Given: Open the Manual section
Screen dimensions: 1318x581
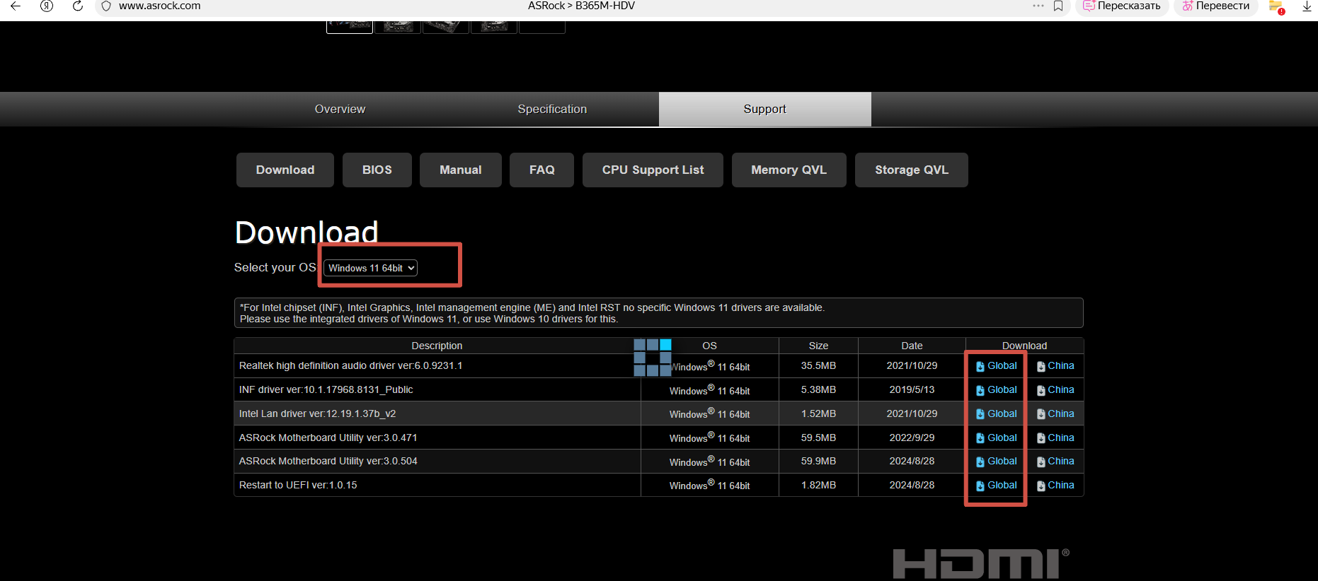Looking at the screenshot, I should (461, 170).
